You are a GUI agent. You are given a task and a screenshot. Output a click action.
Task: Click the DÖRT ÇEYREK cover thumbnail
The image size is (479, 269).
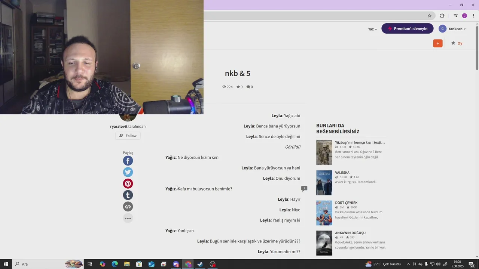click(324, 213)
